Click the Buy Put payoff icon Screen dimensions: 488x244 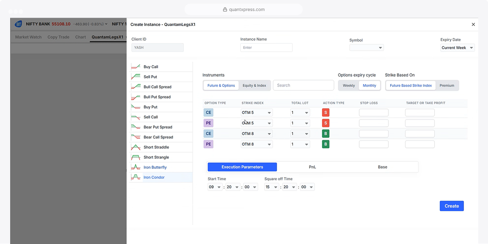pyautogui.click(x=136, y=107)
